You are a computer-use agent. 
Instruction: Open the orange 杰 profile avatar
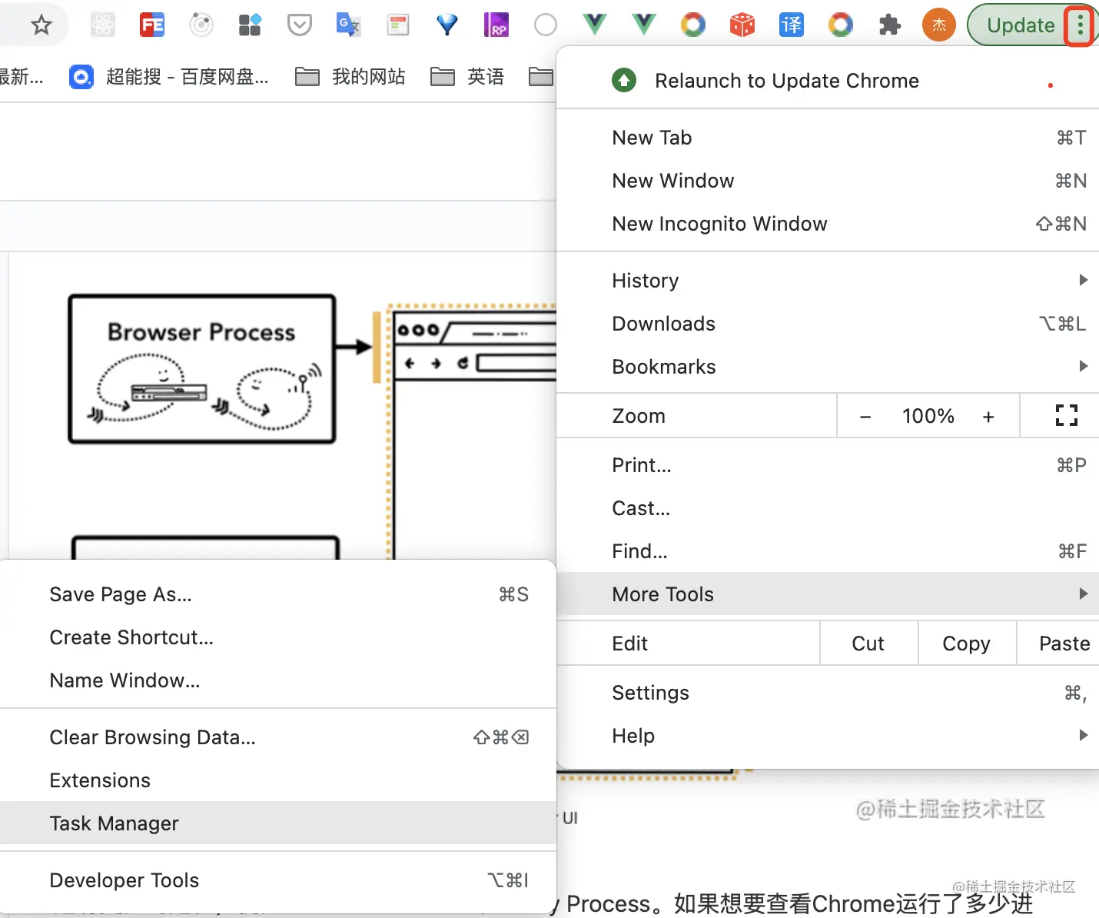pos(939,25)
